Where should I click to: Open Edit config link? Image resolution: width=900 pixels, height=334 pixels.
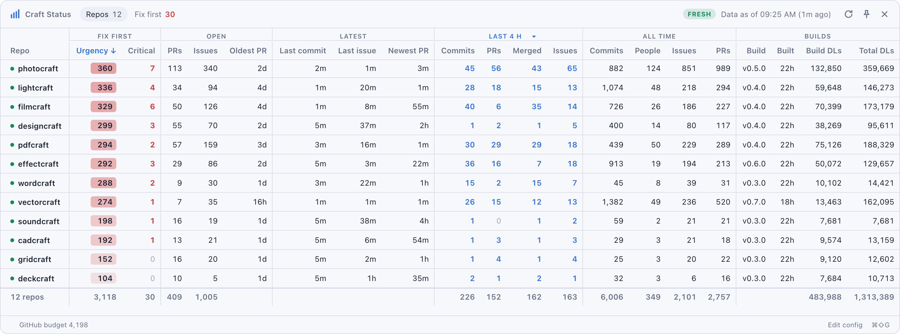click(845, 325)
